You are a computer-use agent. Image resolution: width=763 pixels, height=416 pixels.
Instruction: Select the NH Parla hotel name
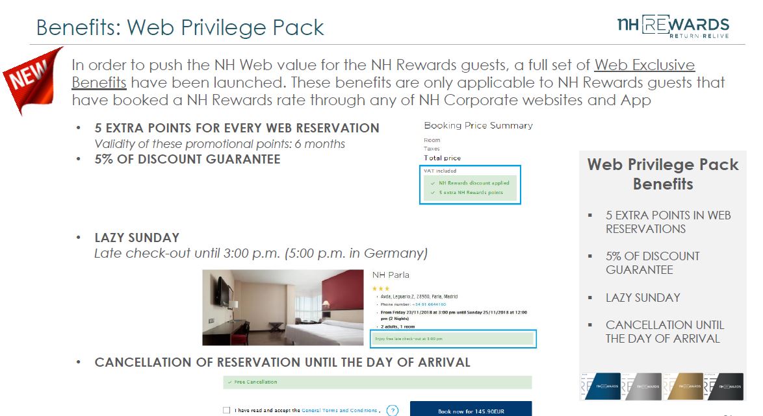pyautogui.click(x=391, y=275)
